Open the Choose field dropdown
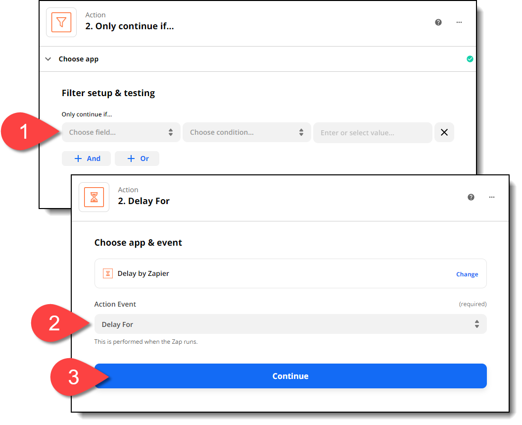Image resolution: width=522 pixels, height=425 pixels. (x=121, y=133)
